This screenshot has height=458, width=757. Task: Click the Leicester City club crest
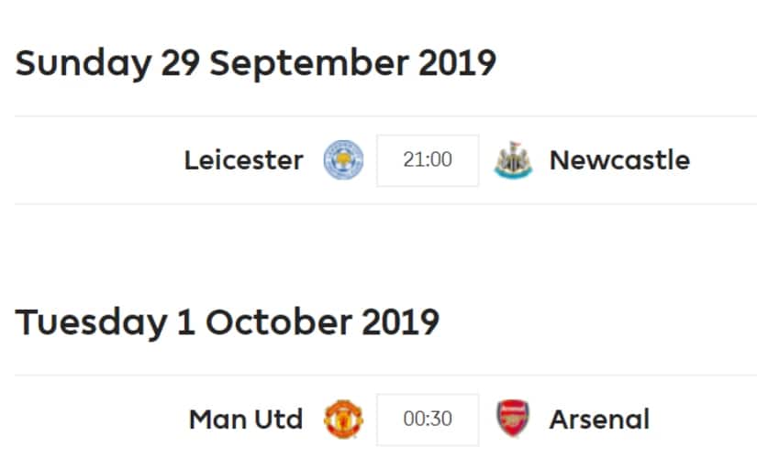point(343,160)
